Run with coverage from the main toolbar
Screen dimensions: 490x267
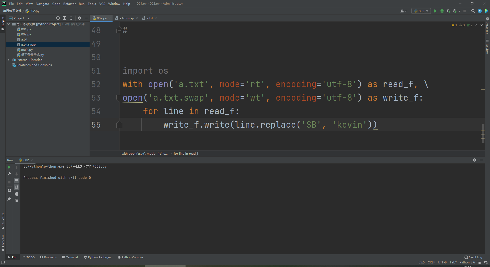click(448, 11)
